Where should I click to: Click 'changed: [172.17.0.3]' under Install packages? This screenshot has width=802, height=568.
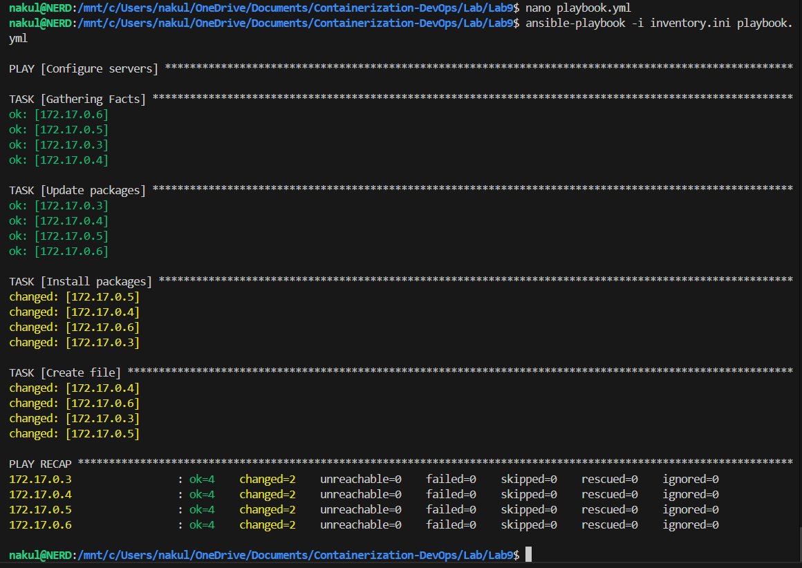[x=74, y=343]
